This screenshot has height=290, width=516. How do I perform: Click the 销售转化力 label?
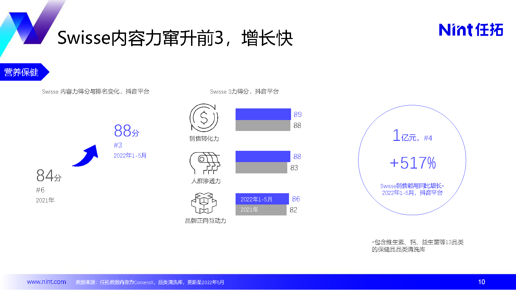(x=204, y=139)
